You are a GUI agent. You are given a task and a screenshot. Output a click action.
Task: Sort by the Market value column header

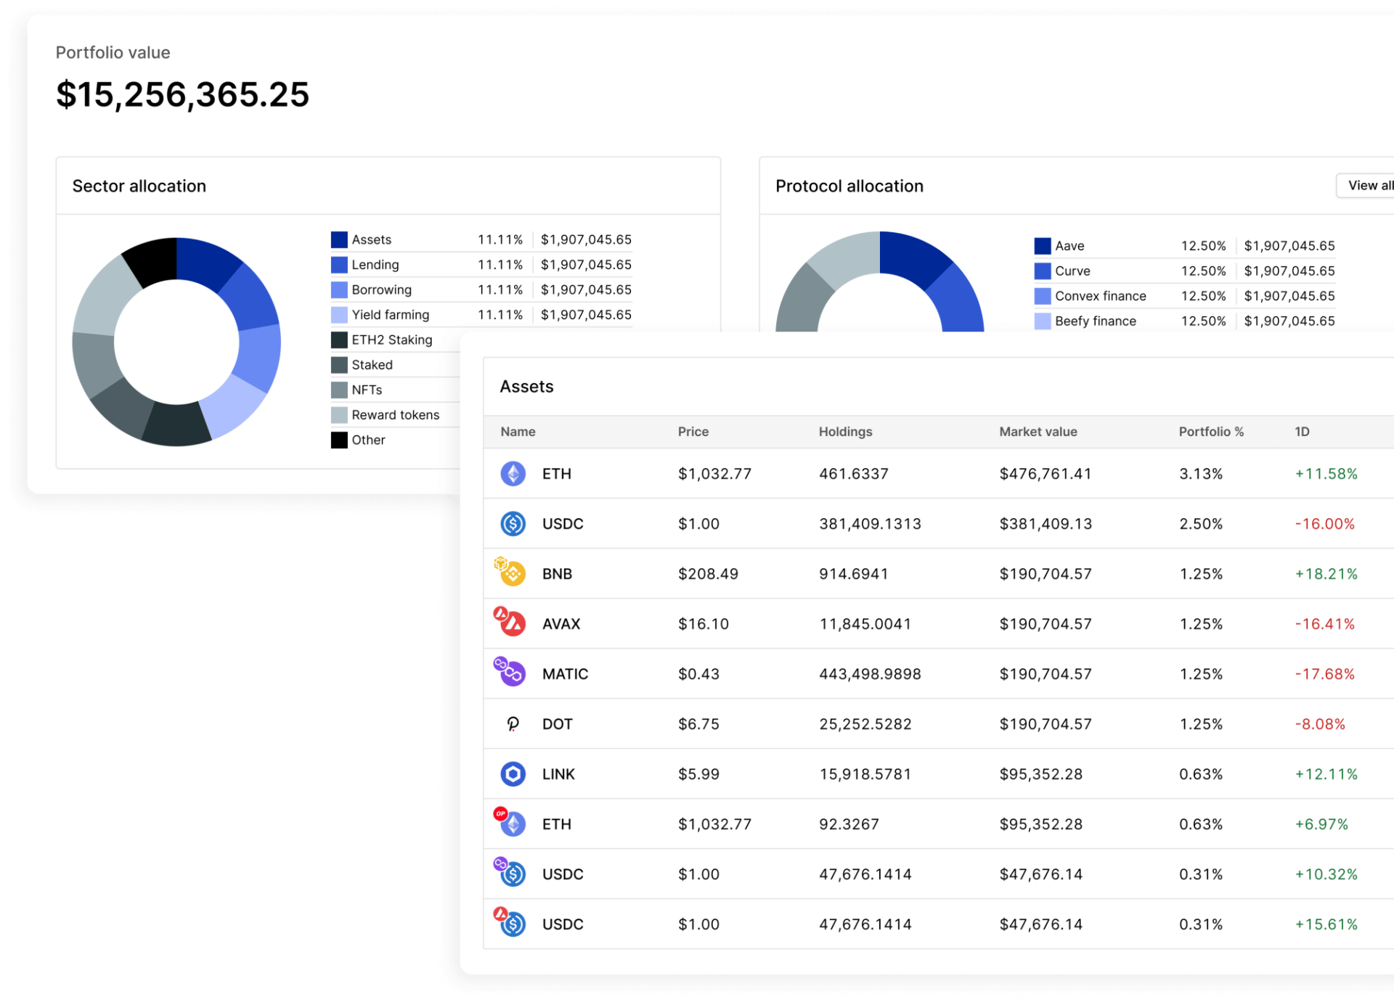click(1038, 432)
